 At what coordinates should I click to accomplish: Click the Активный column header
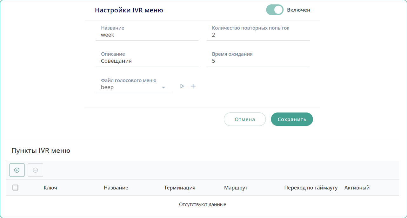[357, 188]
